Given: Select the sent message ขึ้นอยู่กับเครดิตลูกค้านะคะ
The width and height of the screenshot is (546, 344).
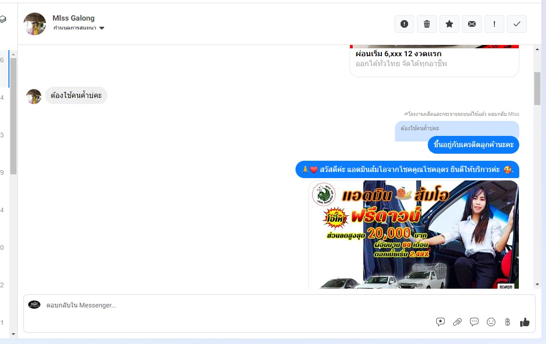Looking at the screenshot, I should pyautogui.click(x=473, y=145).
